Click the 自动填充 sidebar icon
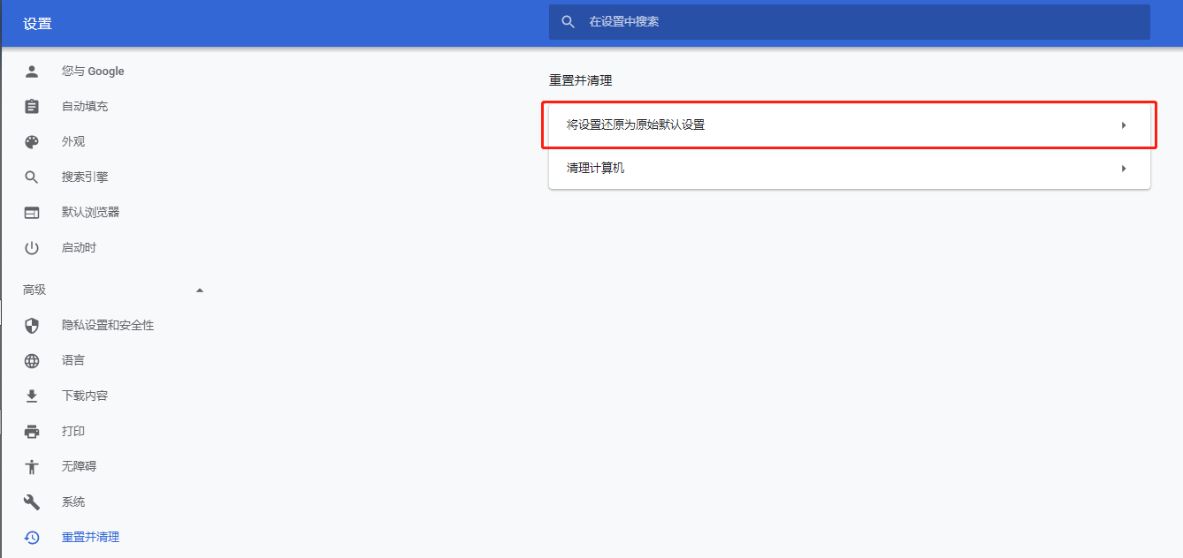This screenshot has width=1183, height=558. coord(32,106)
